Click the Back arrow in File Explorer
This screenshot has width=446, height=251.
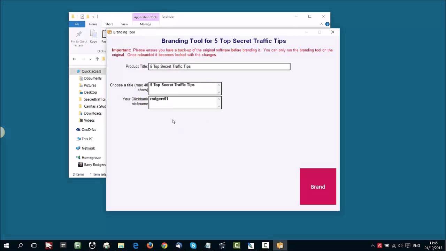click(74, 59)
